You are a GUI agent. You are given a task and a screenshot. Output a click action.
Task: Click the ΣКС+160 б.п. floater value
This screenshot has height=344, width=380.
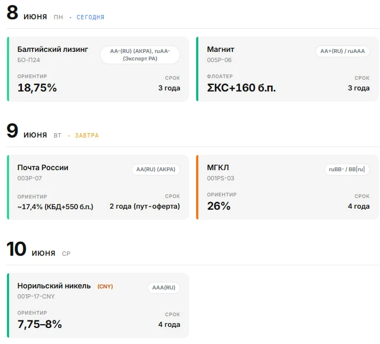tap(242, 88)
